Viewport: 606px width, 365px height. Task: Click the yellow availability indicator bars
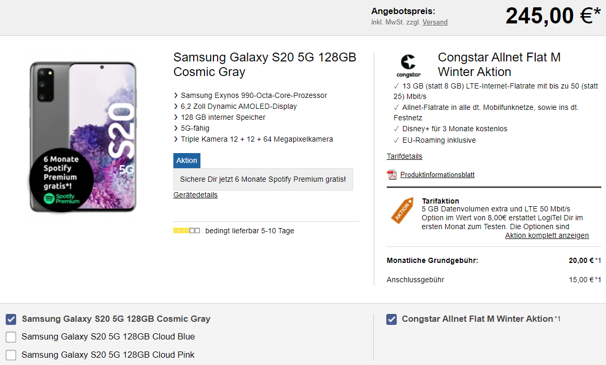[x=186, y=231]
